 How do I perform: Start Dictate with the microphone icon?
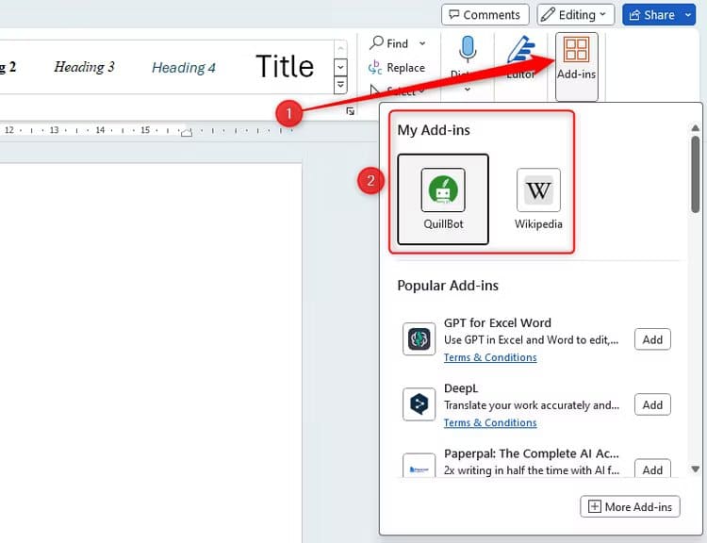pos(468,49)
